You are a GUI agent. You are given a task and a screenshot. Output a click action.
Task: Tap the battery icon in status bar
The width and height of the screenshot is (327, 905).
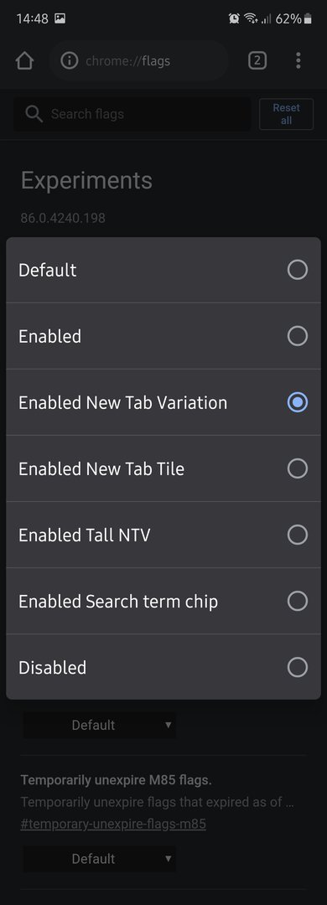point(308,18)
